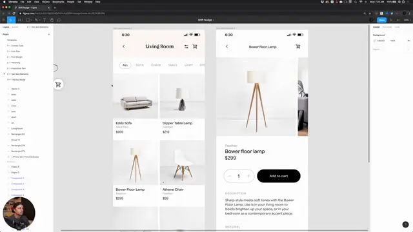Open the file name dropdown in toolbar center
The height and width of the screenshot is (232, 413).
[206, 20]
